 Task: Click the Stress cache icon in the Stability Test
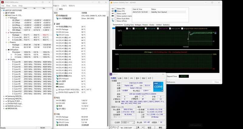[112, 14]
